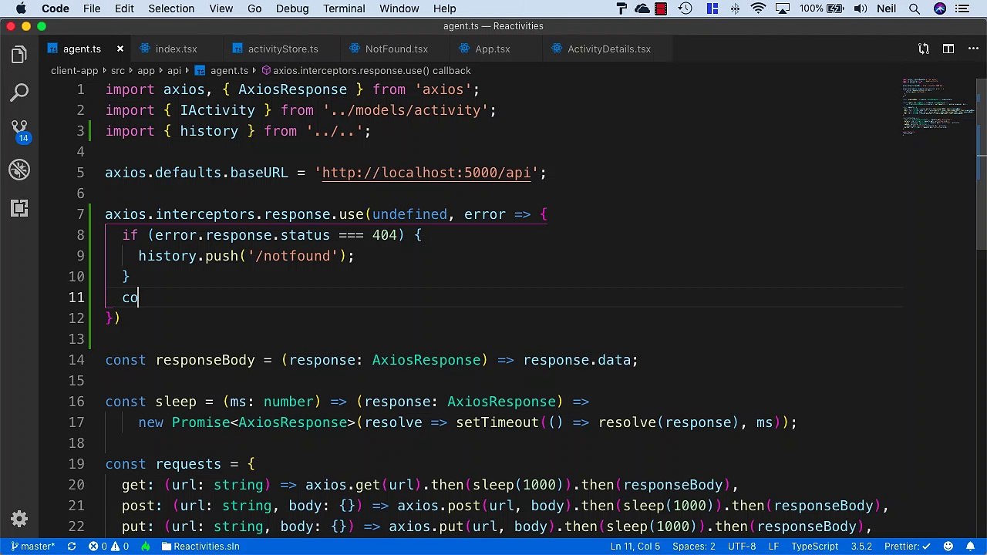The width and height of the screenshot is (987, 555).
Task: Open the localhost:5000/api link
Action: (426, 173)
